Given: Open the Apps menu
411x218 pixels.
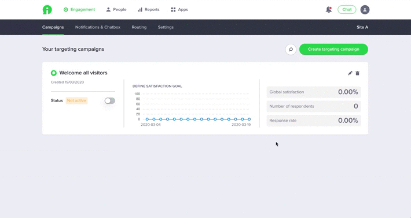Looking at the screenshot, I should click(179, 10).
